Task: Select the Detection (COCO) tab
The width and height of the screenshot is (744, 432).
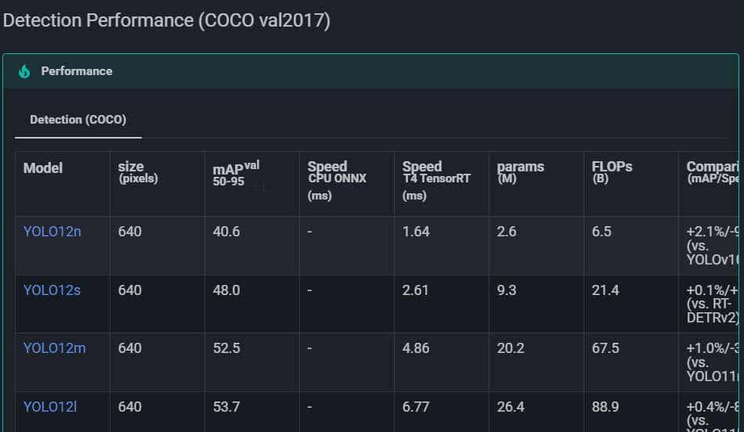Action: coord(78,120)
